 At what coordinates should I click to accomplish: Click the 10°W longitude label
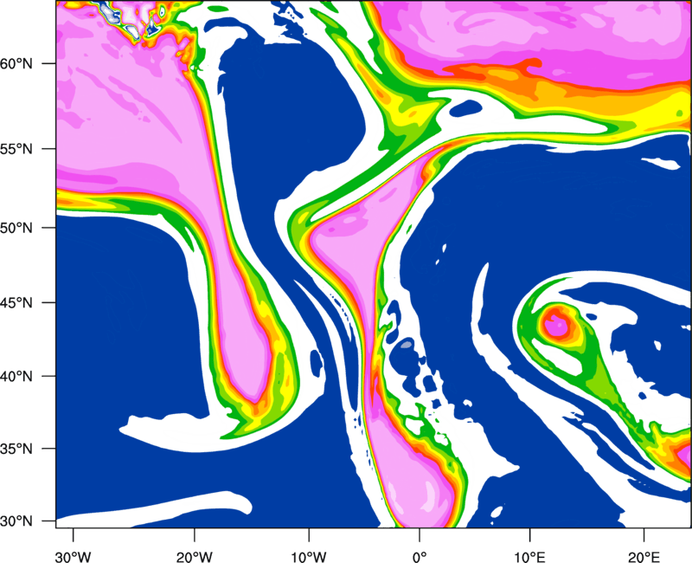[309, 557]
